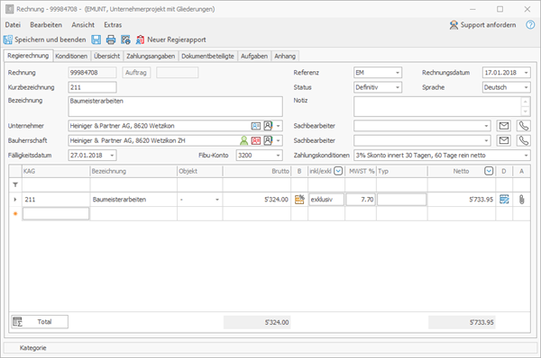541x358 pixels.
Task: Switch to the Aufgaben tab
Action: 254,56
